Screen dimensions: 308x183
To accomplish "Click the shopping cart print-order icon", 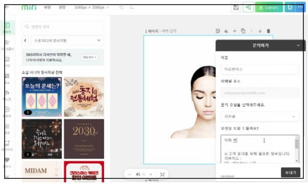I will [290, 7].
